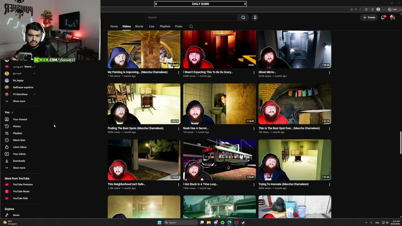Image resolution: width=402 pixels, height=226 pixels.
Task: Go to the Playlists channel tab
Action: (165, 26)
